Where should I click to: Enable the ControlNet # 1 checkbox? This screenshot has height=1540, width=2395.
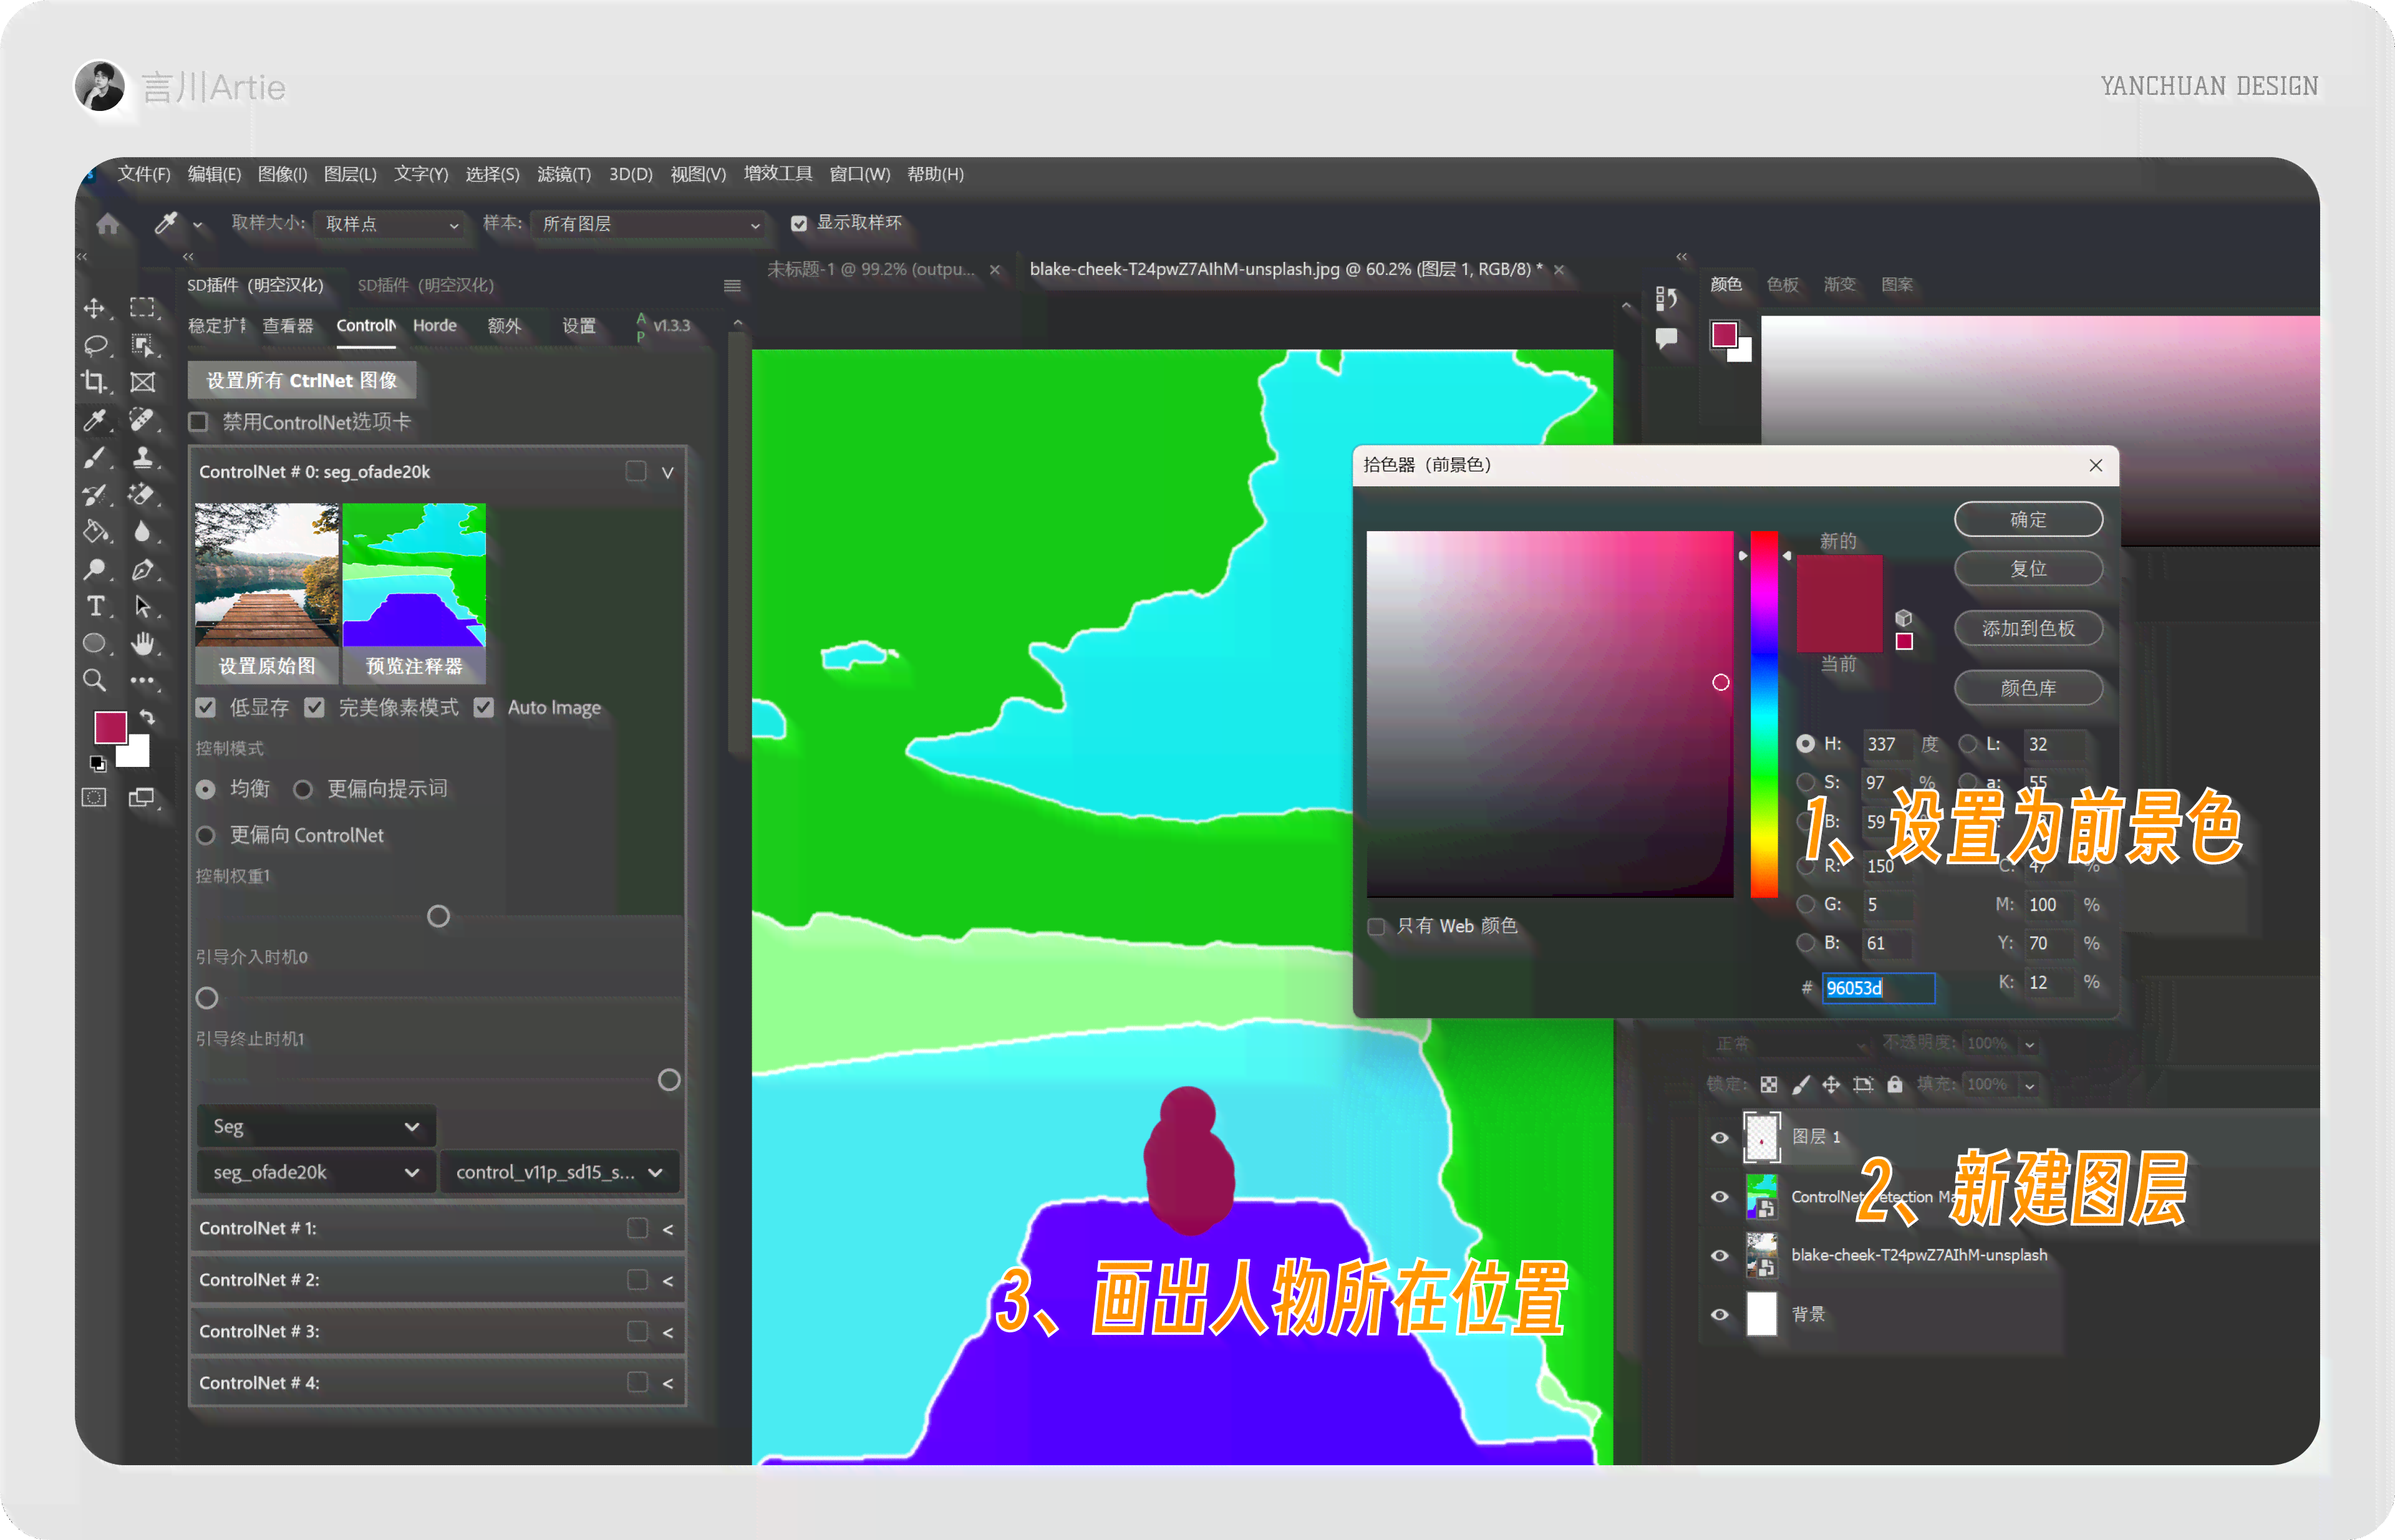[637, 1228]
